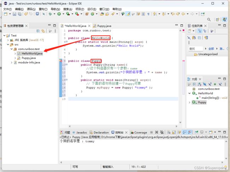Screen dimensions: 230x172
Task: Select main(String[]) method in Outline
Action: click(212, 98)
